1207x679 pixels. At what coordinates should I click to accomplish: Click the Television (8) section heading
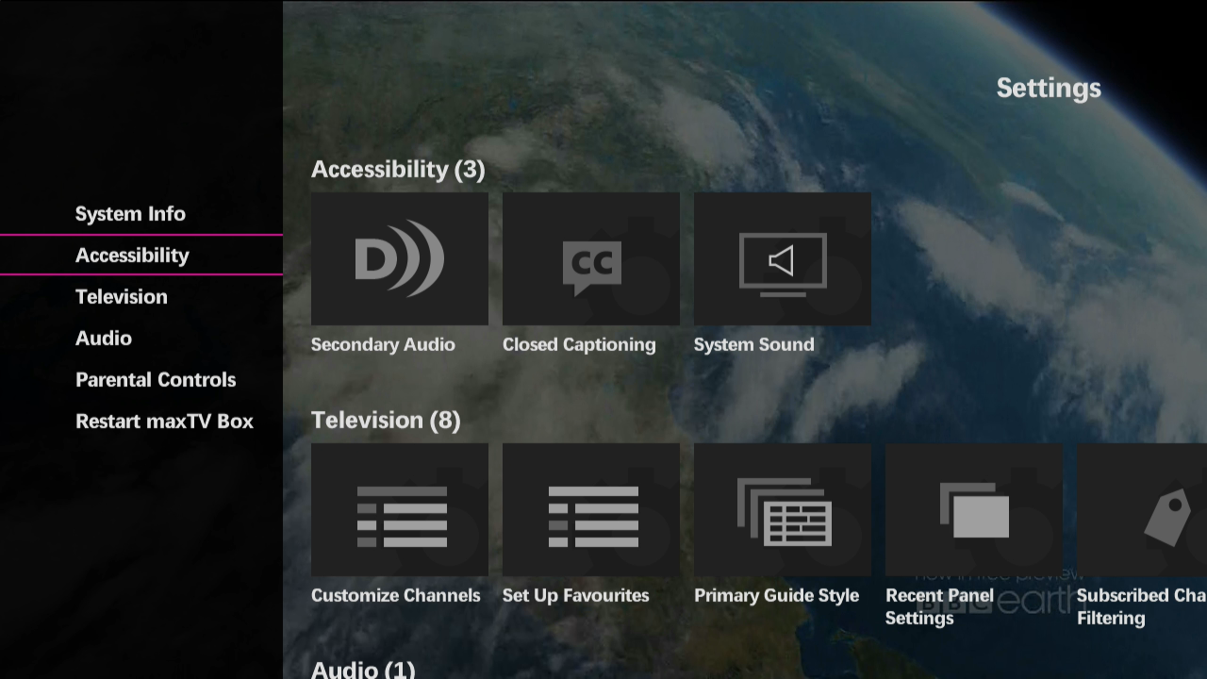(386, 421)
